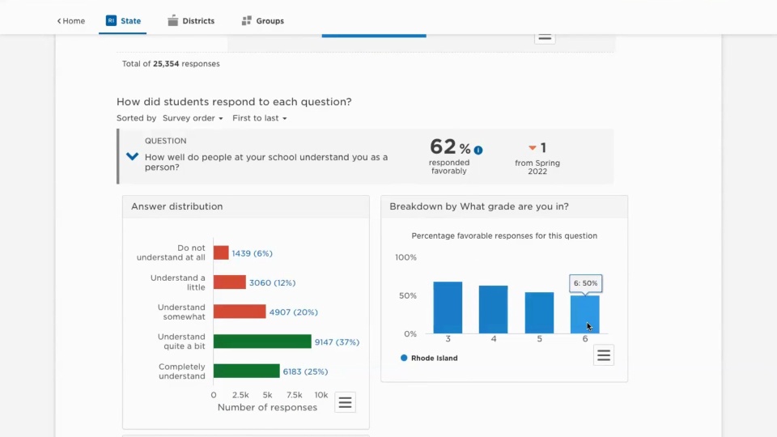The width and height of the screenshot is (777, 437).
Task: Click the 'Percentage favorable responses' chart subtitle
Action: click(x=504, y=235)
